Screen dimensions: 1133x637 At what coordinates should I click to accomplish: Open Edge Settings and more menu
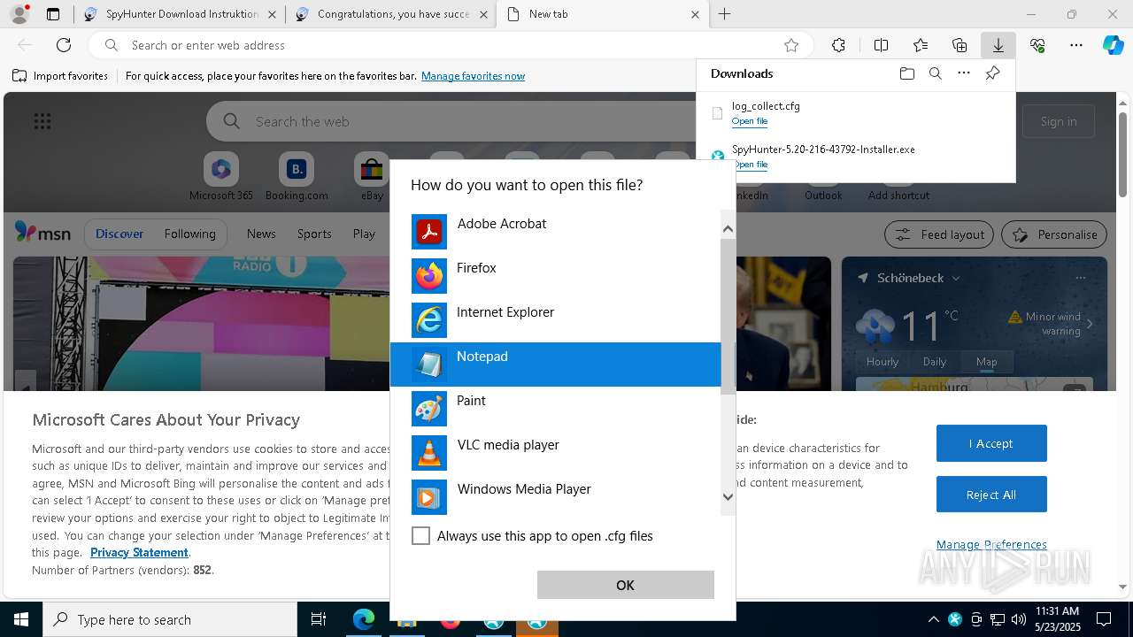point(1076,45)
